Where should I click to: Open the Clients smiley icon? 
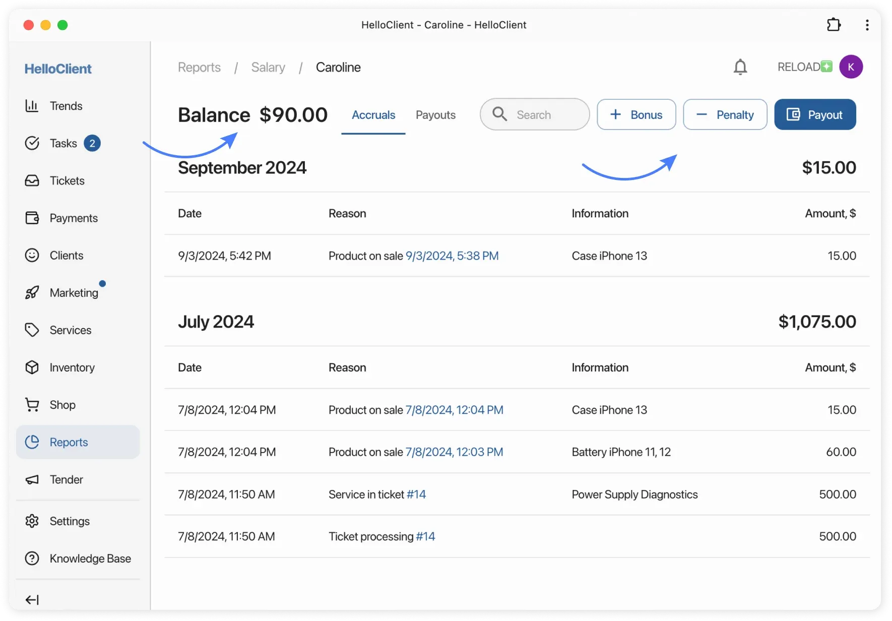click(32, 255)
